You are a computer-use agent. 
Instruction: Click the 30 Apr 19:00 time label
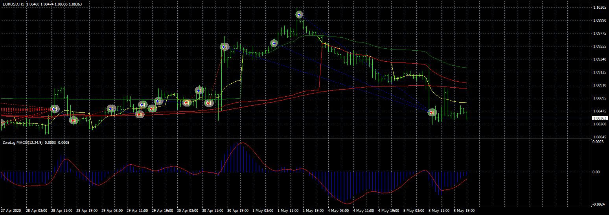[237, 211]
